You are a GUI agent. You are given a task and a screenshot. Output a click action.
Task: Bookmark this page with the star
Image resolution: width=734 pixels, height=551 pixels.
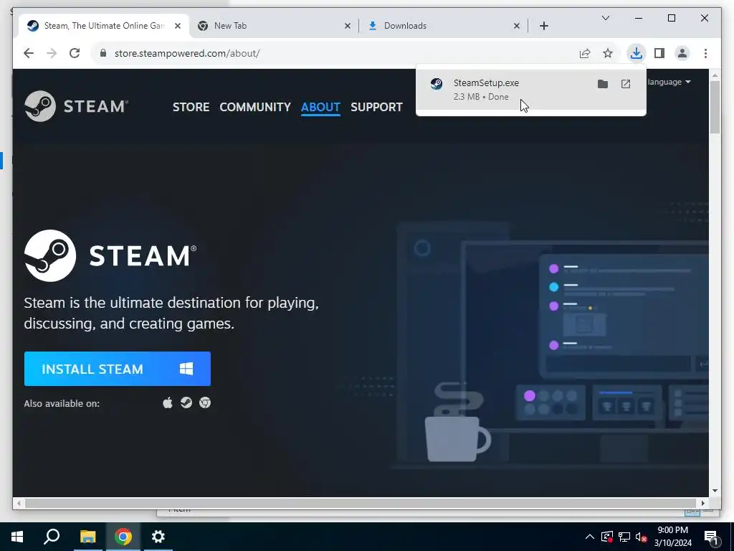pyautogui.click(x=608, y=53)
